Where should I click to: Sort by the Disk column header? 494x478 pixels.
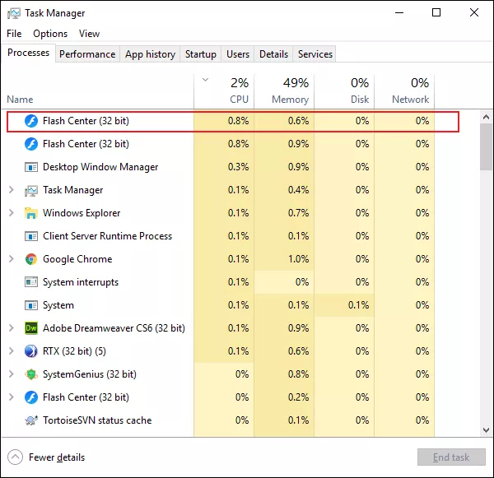(x=344, y=91)
